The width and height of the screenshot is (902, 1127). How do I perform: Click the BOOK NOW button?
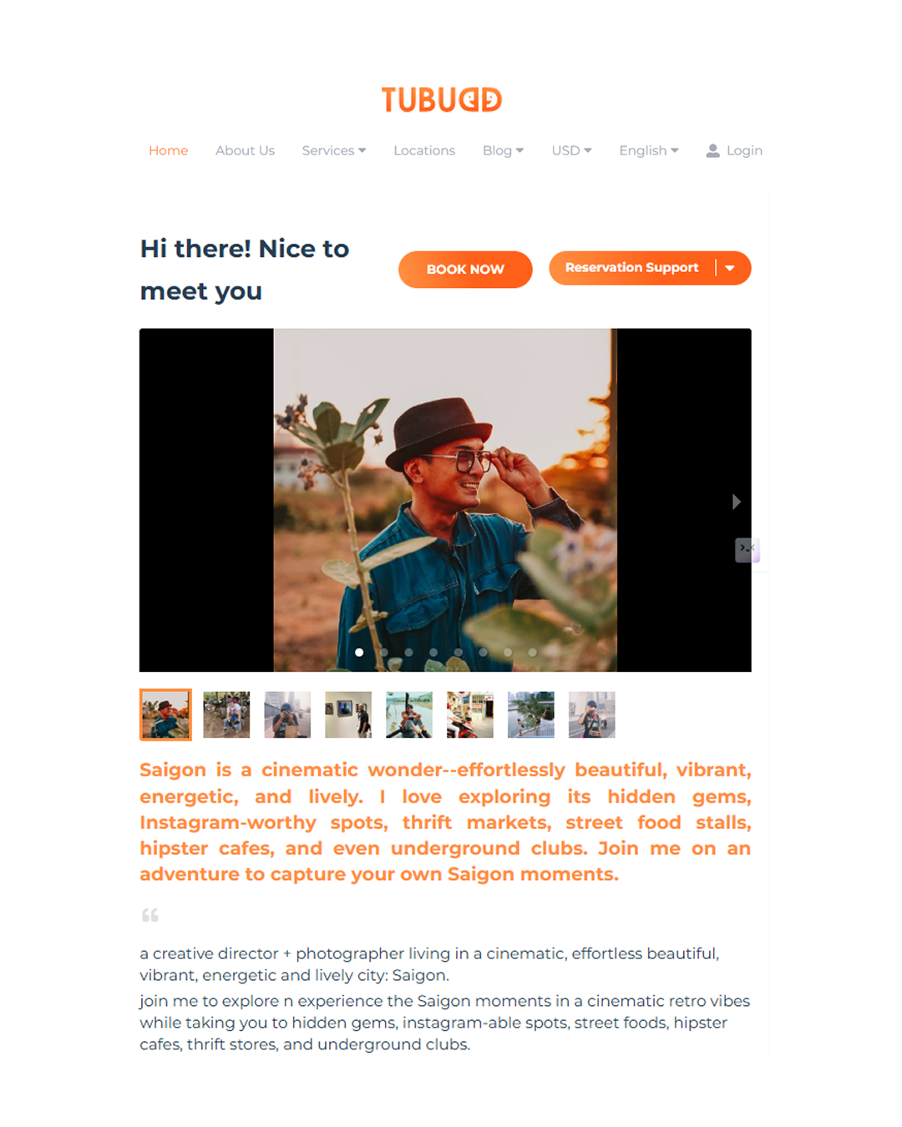tap(465, 270)
